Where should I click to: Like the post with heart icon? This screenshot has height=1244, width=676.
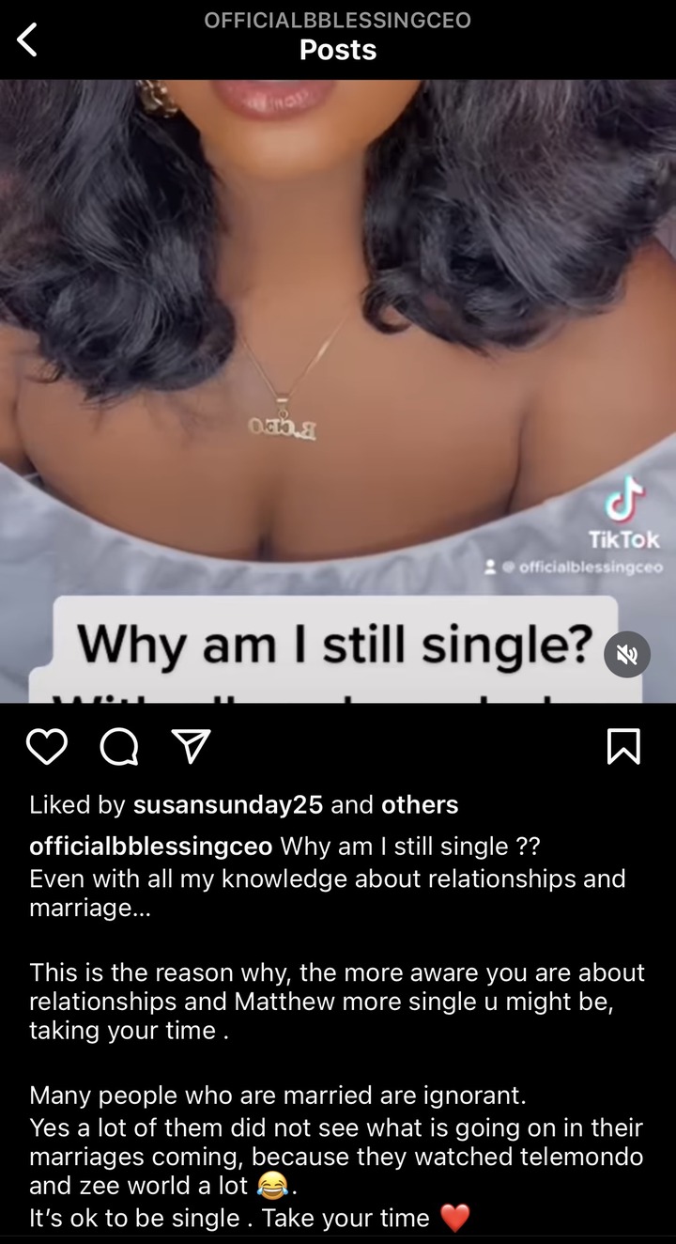[47, 746]
